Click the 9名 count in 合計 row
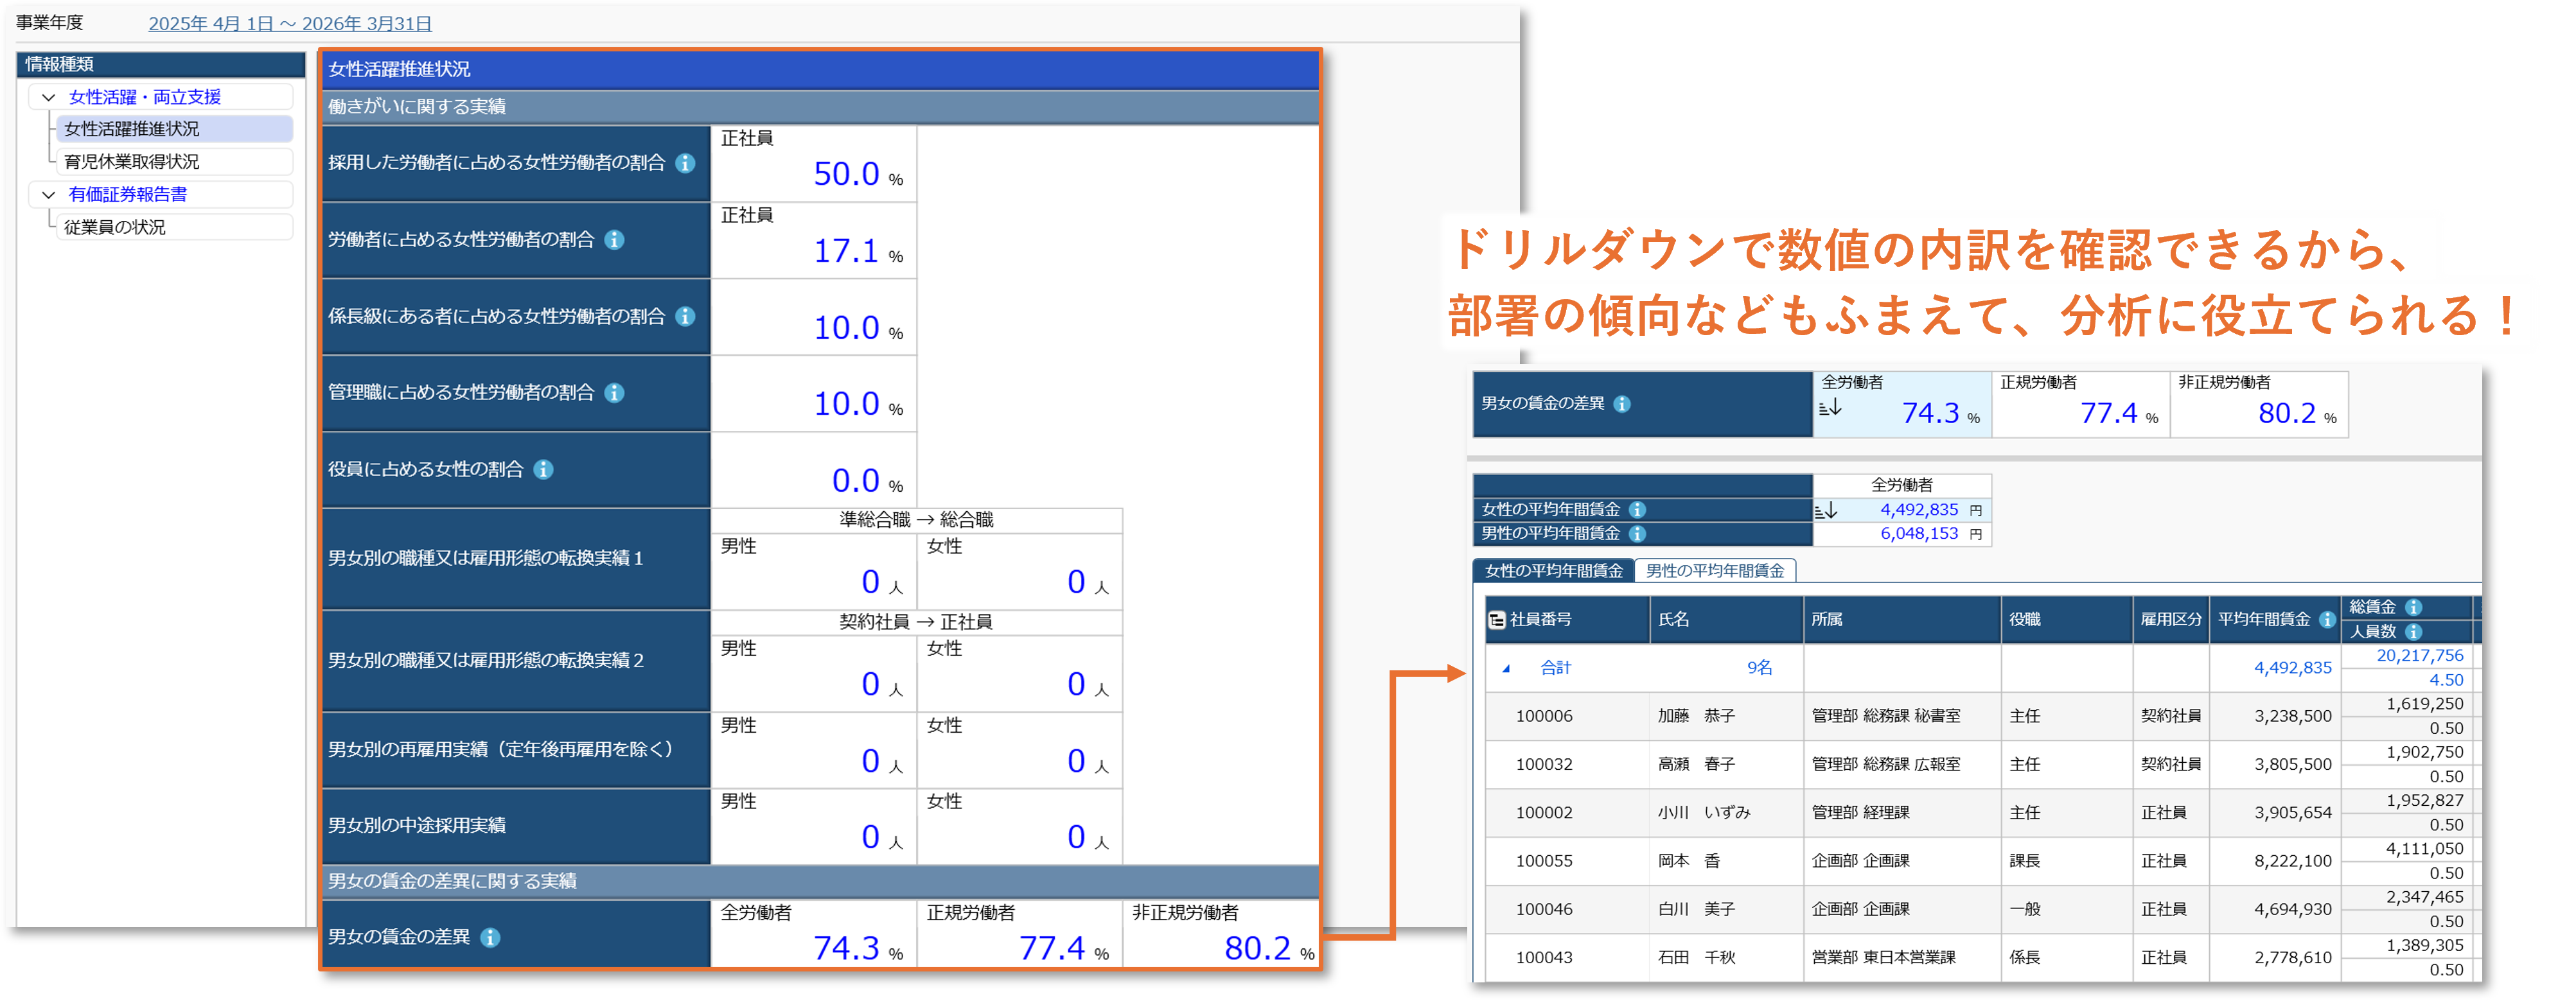The width and height of the screenshot is (2576, 1001). tap(1759, 668)
